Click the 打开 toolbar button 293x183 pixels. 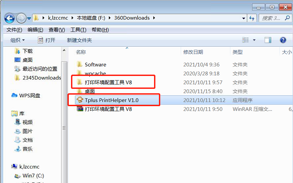point(47,40)
